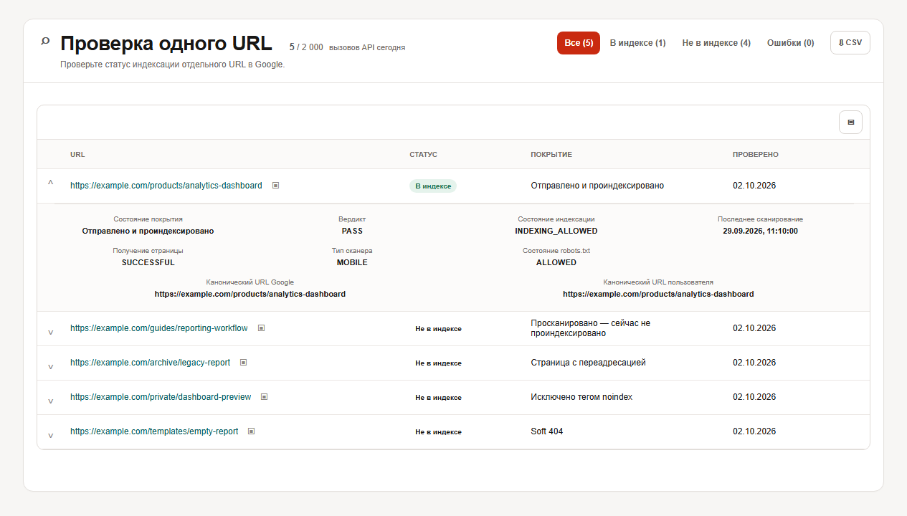This screenshot has height=516, width=907.
Task: Show the "Ошибки (0)" filter
Action: [791, 43]
